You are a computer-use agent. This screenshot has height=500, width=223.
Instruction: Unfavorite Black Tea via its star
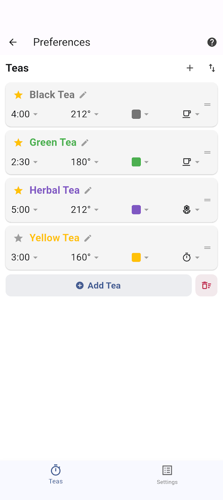pyautogui.click(x=18, y=95)
